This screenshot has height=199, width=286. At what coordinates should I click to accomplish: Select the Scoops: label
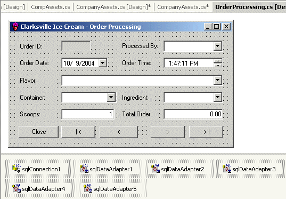click(x=30, y=114)
